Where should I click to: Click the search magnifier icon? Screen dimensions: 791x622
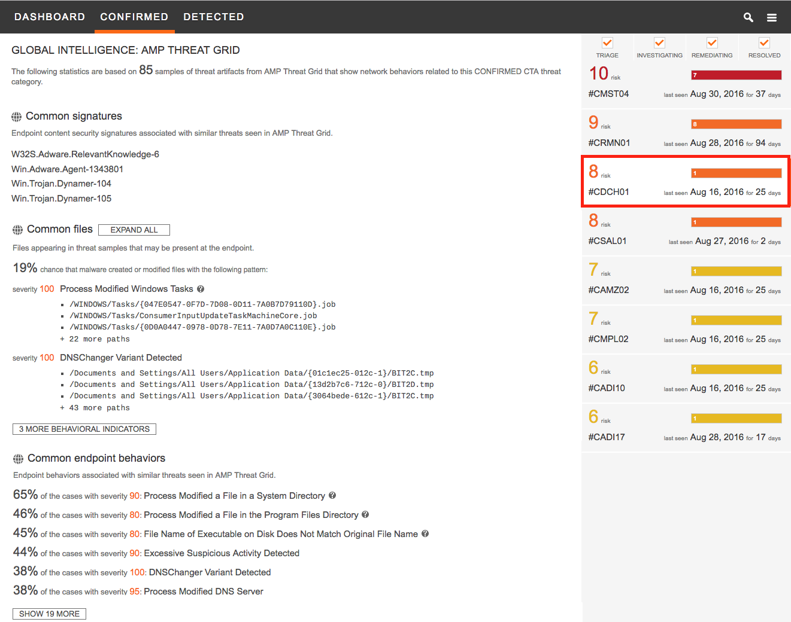[748, 17]
